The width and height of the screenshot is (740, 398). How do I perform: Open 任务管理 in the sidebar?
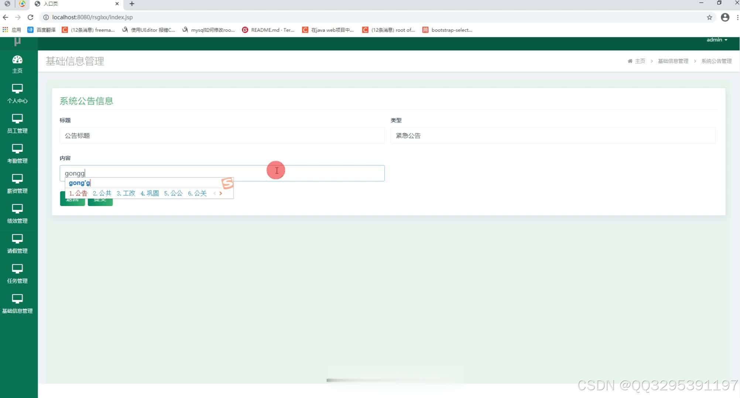(17, 274)
